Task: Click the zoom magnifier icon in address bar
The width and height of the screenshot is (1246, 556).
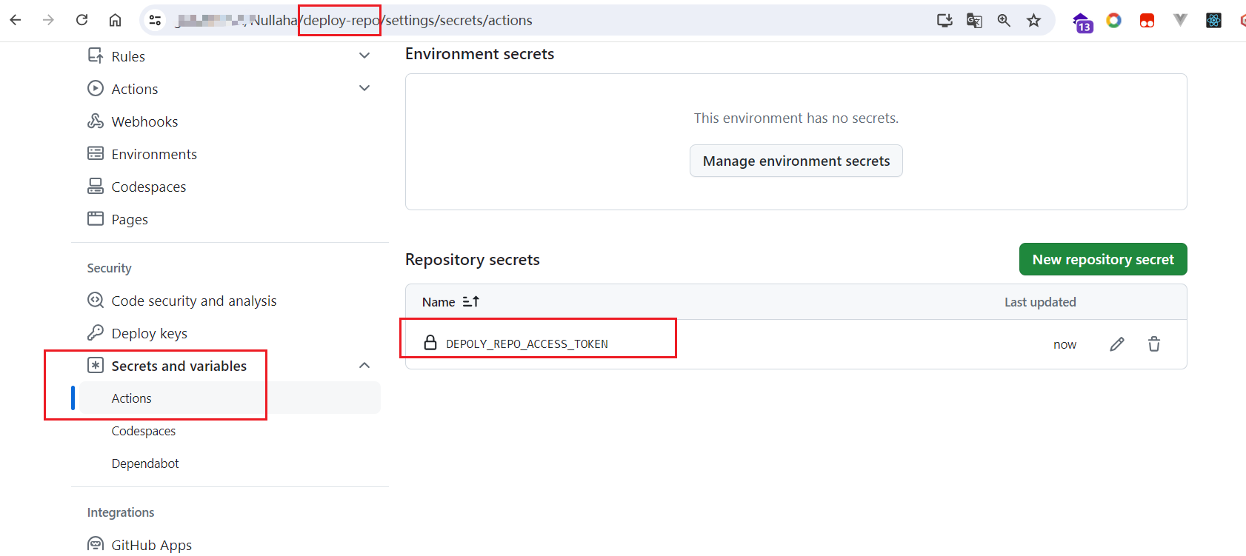Action: point(1004,21)
